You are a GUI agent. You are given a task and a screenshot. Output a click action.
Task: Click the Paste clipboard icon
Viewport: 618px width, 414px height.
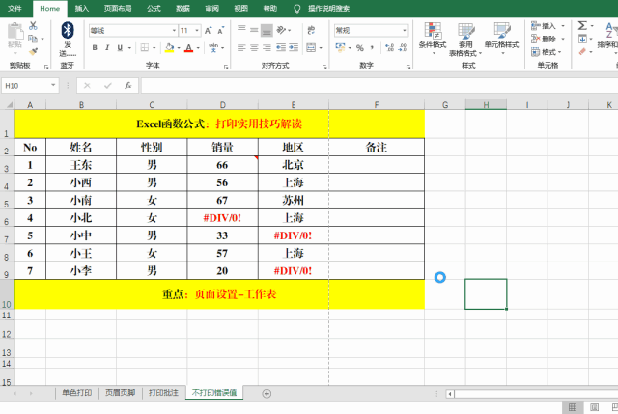click(x=15, y=31)
